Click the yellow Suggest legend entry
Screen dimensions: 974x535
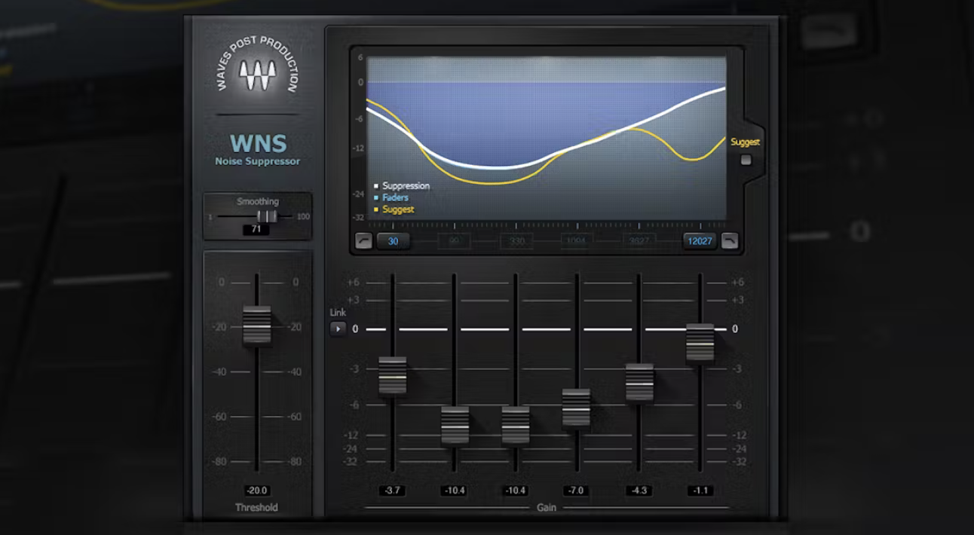(394, 209)
